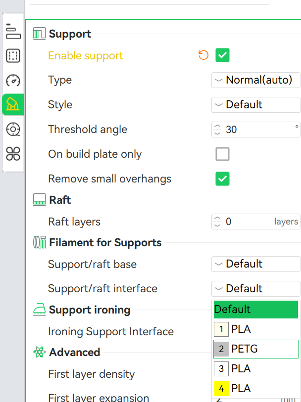Viewport: 301px width, 402px height.
Task: Open the support Type dropdown showing Normal(auto)
Action: [255, 80]
